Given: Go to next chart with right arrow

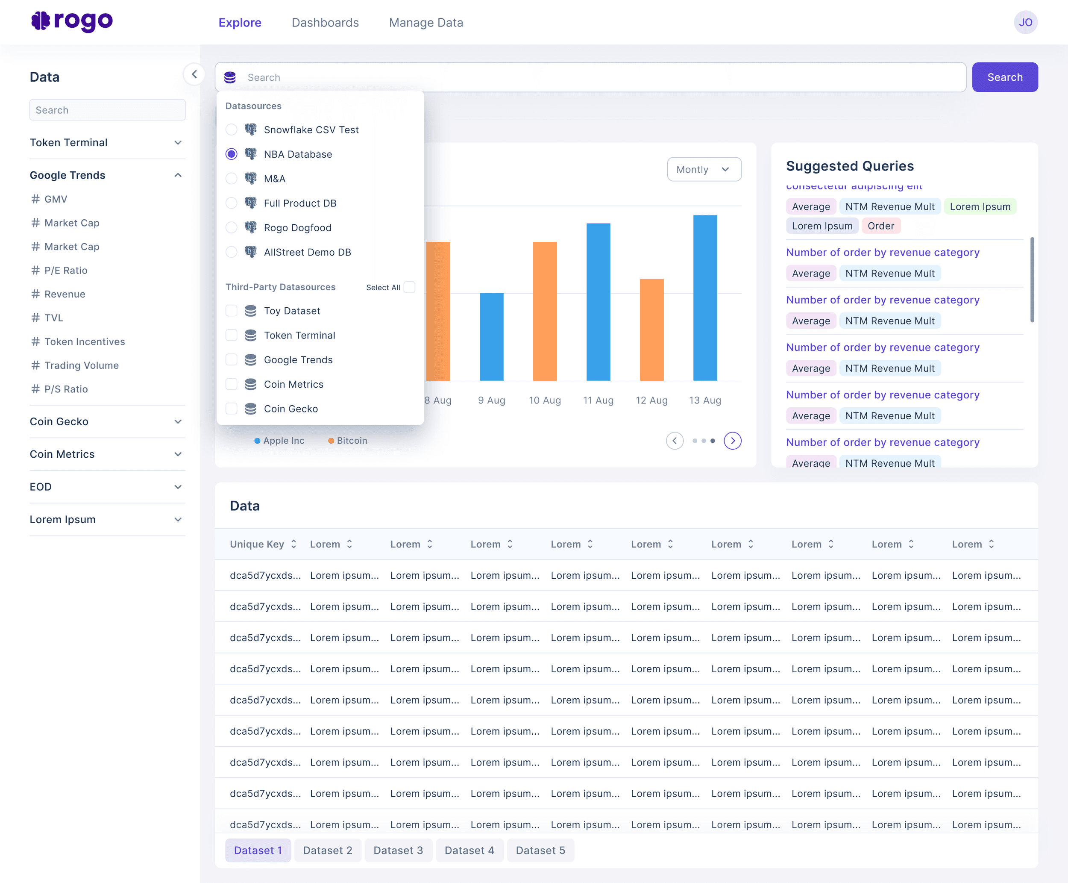Looking at the screenshot, I should pyautogui.click(x=732, y=441).
